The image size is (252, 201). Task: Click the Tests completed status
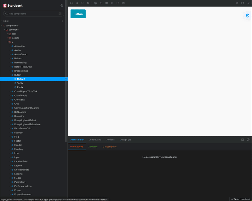(x=241, y=199)
